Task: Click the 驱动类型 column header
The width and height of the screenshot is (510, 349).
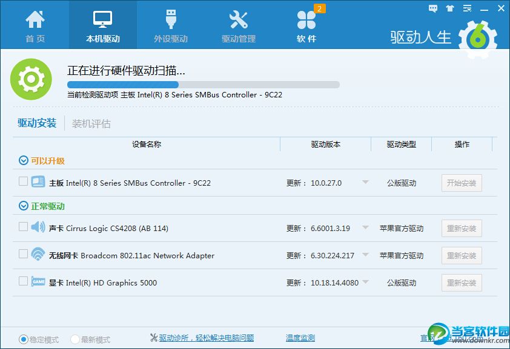Action: (402, 144)
